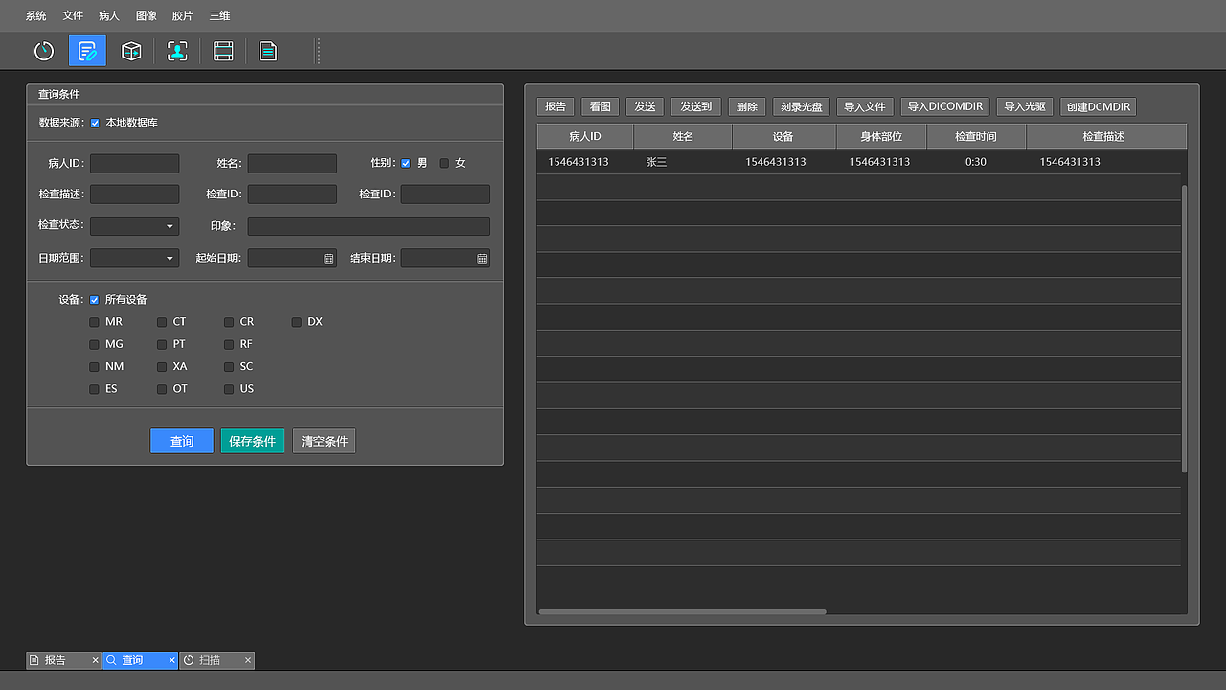Open the 三维 menu
The width and height of the screenshot is (1226, 690).
219,15
